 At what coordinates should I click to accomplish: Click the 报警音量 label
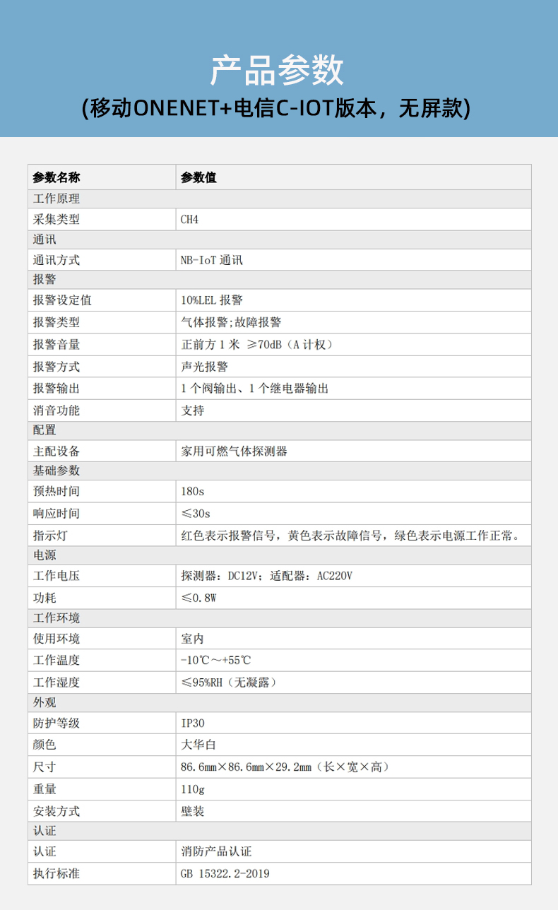[57, 345]
